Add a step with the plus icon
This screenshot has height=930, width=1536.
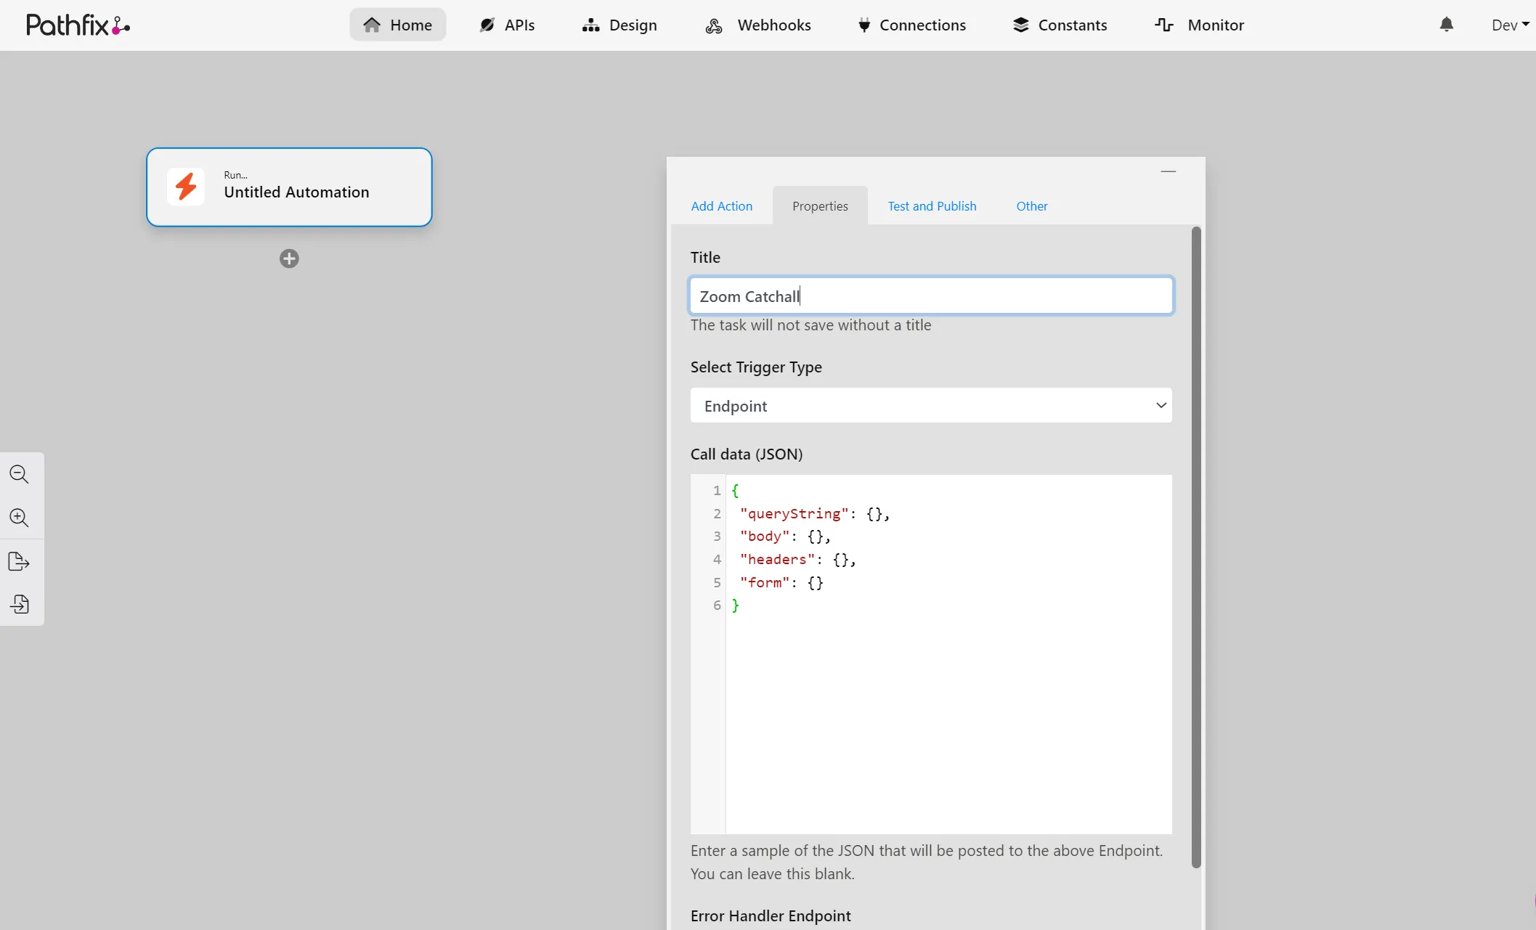click(x=289, y=258)
